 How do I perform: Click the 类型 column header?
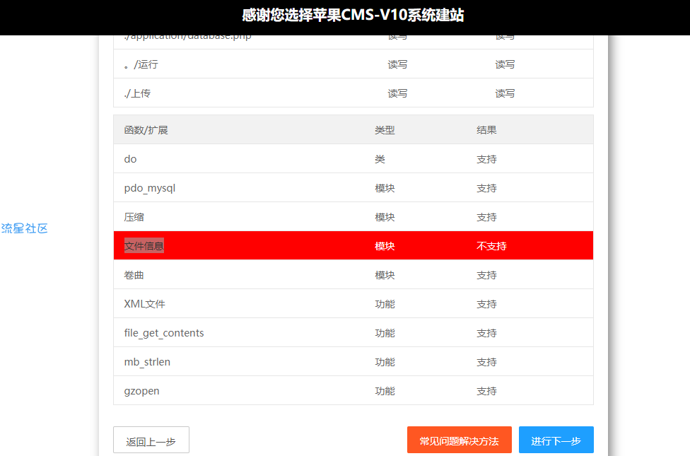(x=385, y=130)
